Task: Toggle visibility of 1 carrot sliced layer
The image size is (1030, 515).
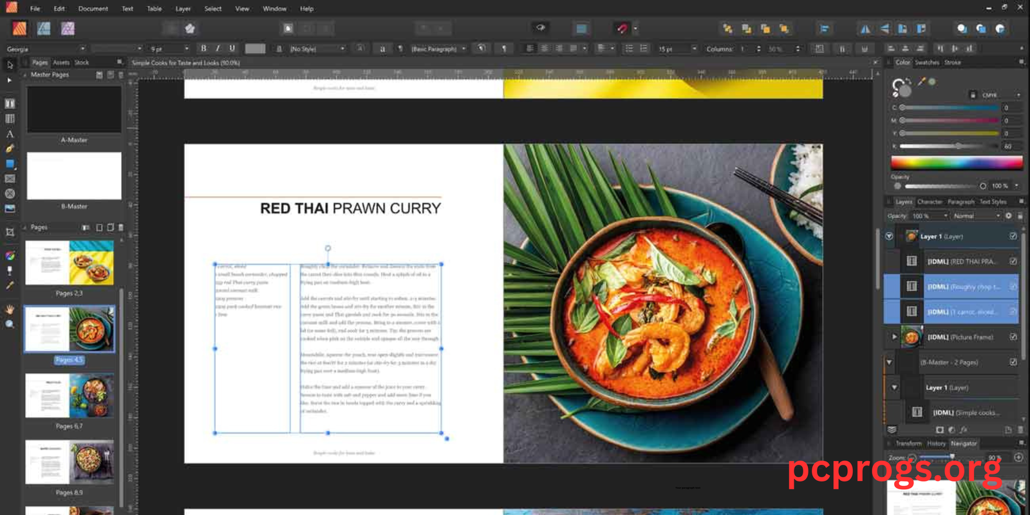Action: [1013, 312]
